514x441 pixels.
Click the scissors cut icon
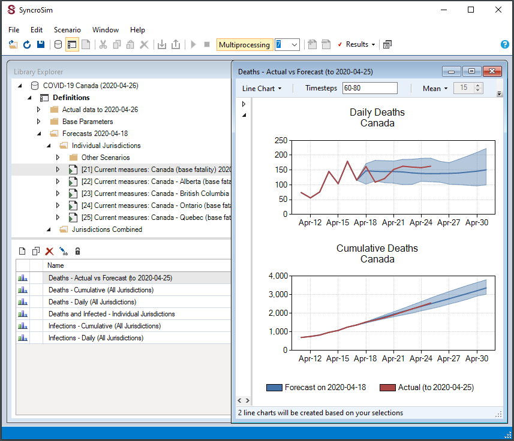103,44
